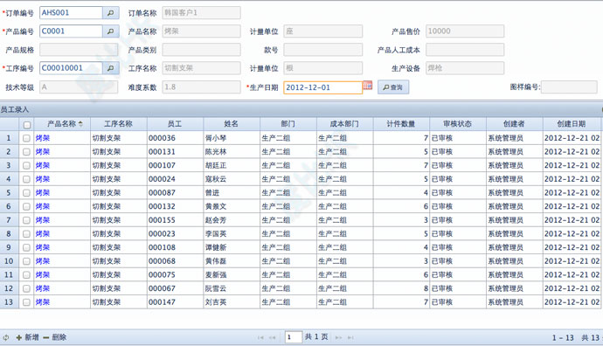Click the 图样编号 input field
The image size is (603, 346).
(569, 86)
